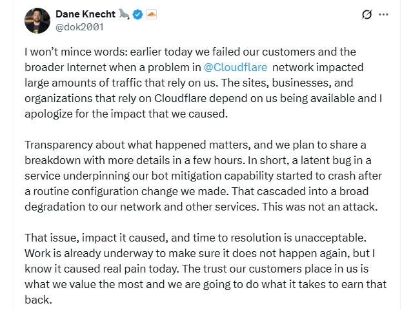This screenshot has width=402, height=310.
Task: Click the paragraph starting "I won't mince words"
Action: (194, 83)
